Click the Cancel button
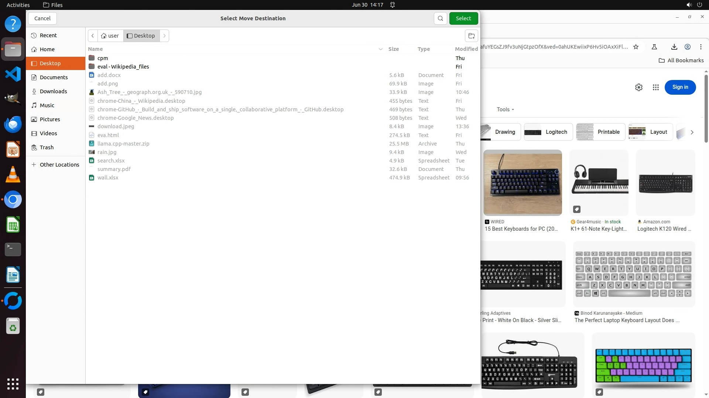Image resolution: width=709 pixels, height=398 pixels. point(42,18)
